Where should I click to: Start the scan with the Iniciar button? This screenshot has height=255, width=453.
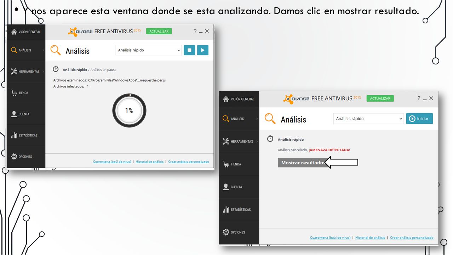click(x=419, y=119)
